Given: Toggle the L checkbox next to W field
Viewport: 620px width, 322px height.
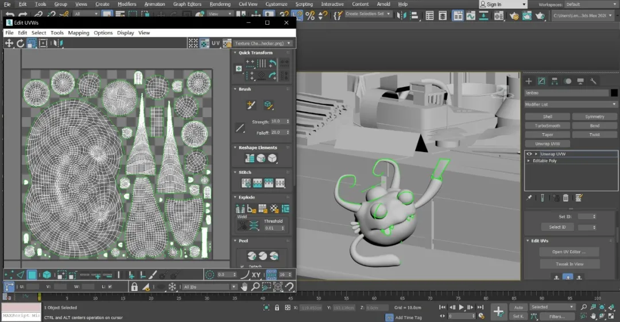Looking at the screenshot, I should click(x=110, y=286).
